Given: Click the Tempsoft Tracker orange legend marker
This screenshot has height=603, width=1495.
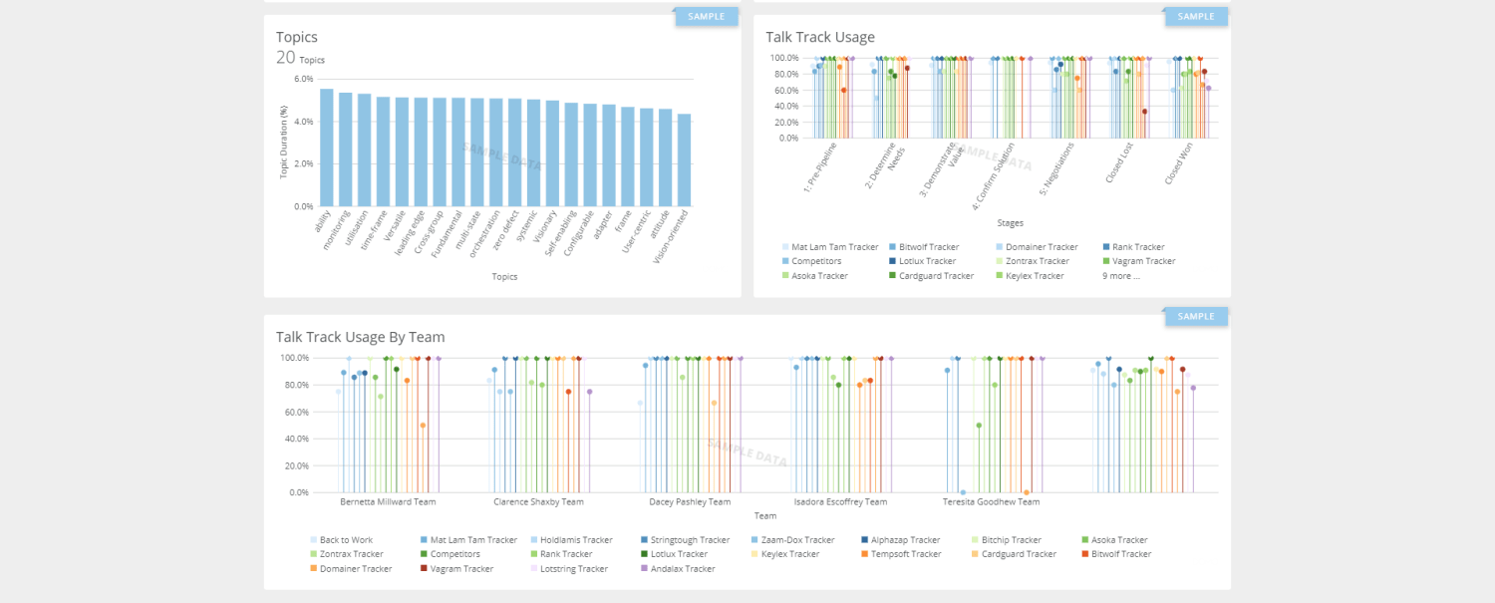Looking at the screenshot, I should click(864, 554).
